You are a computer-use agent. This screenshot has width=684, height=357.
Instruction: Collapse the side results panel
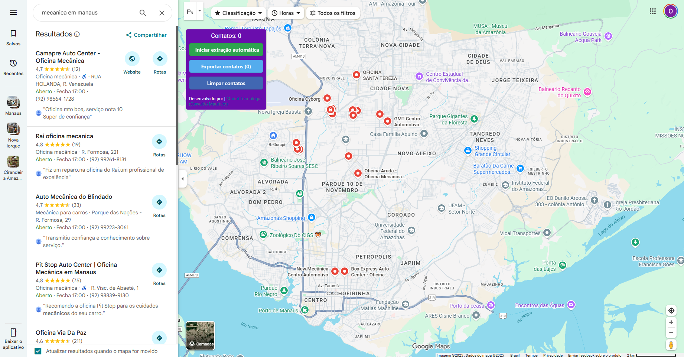point(182,179)
